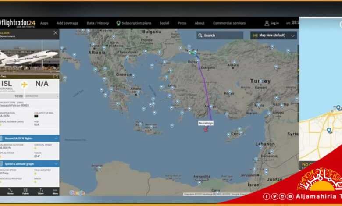The image size is (342, 206).
Task: Expand the Speed & altitude graph section
Action: 29,164
